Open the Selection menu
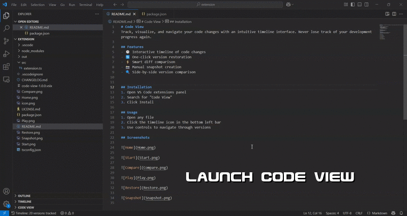This screenshot has height=216, width=407. coord(38,5)
